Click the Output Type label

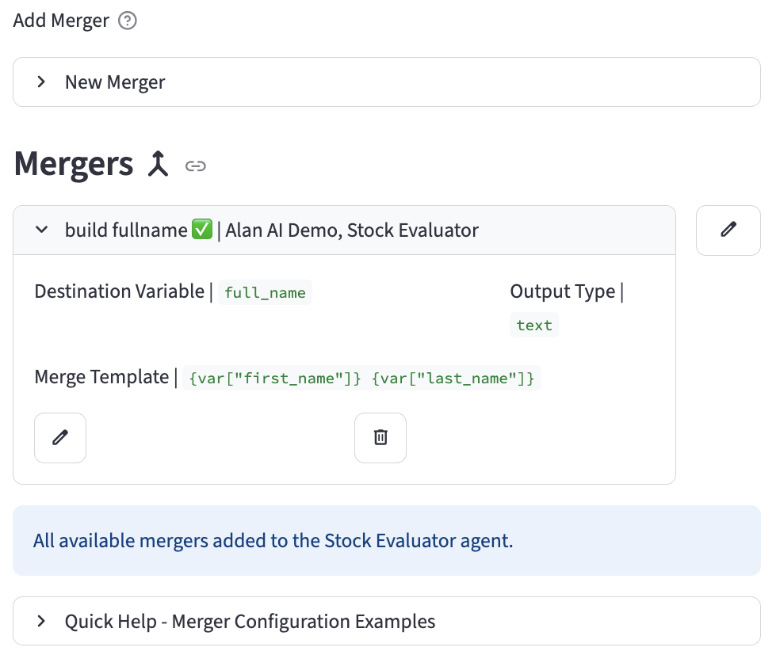point(562,291)
